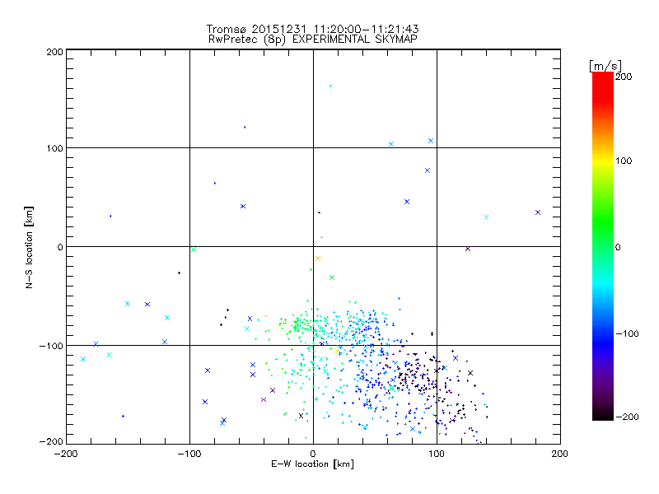The height and width of the screenshot is (494, 659).
Task: Click the green dot near top center of skymap
Action: [x=331, y=86]
